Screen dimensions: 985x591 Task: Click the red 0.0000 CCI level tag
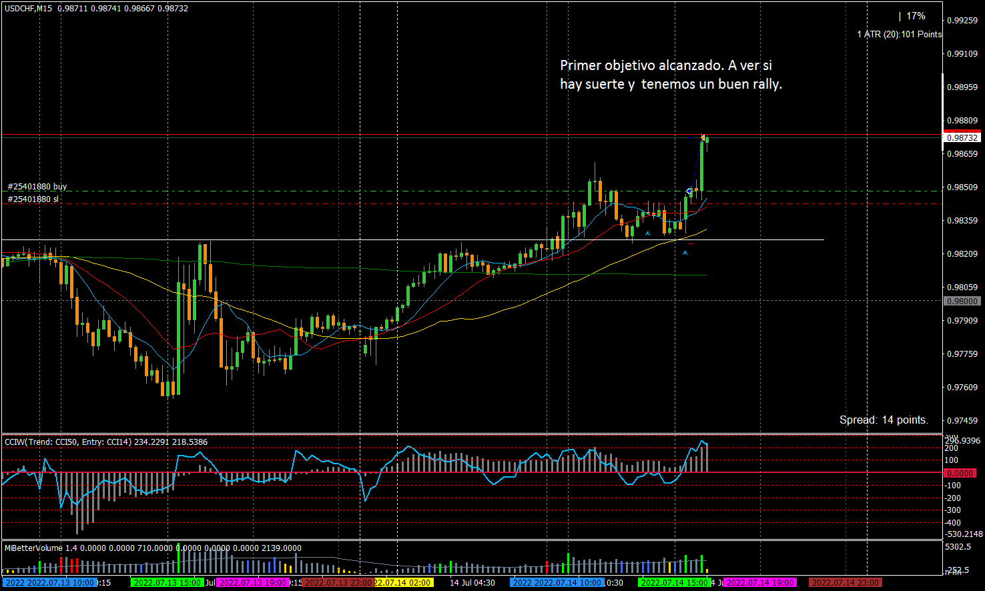962,473
